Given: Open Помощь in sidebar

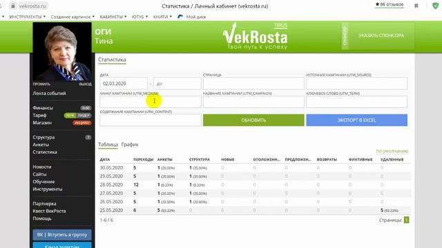Looking at the screenshot, I should pos(42,218).
